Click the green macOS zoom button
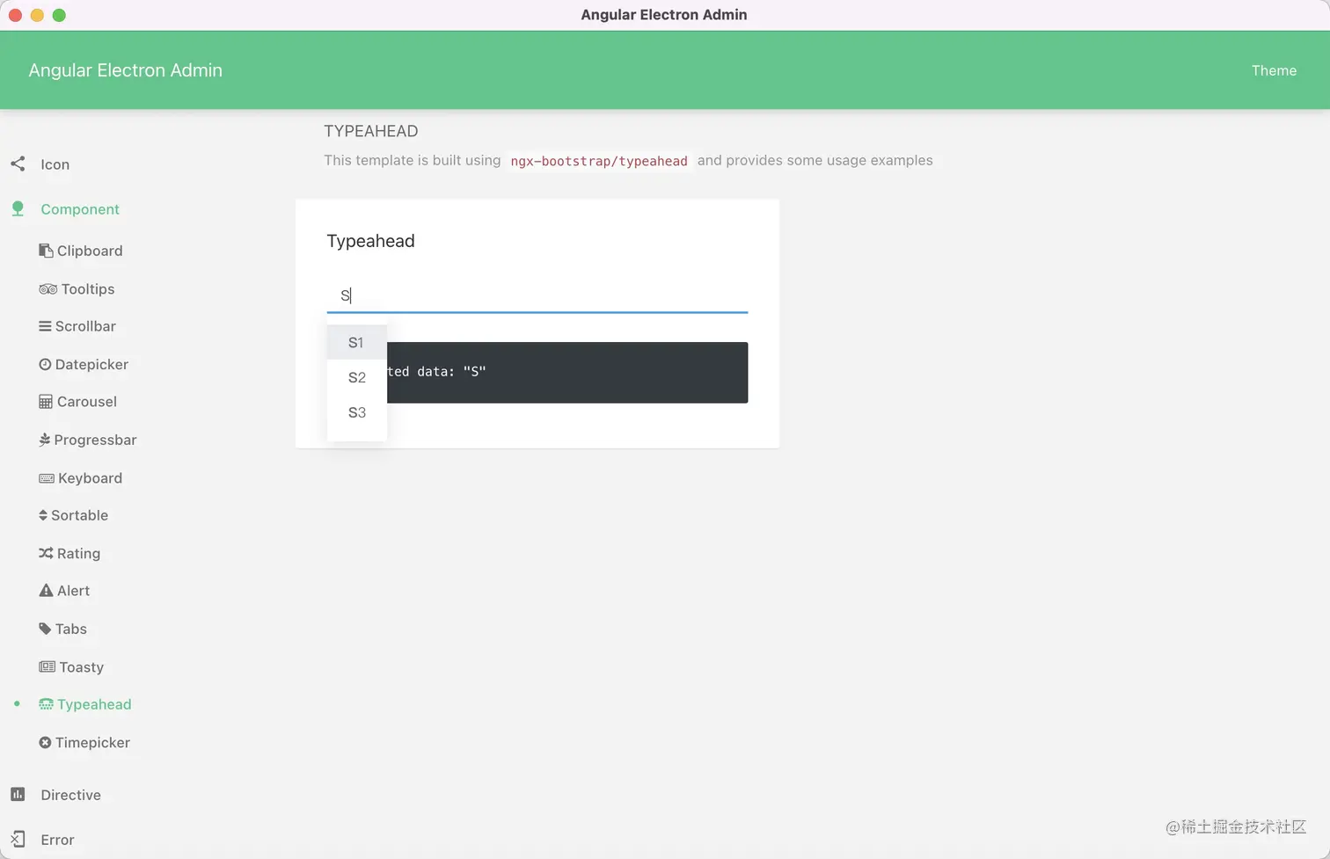The image size is (1330, 859). point(59,15)
